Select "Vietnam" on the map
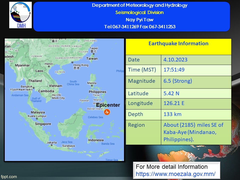The height and width of the screenshot is (180, 240). click(x=55, y=86)
